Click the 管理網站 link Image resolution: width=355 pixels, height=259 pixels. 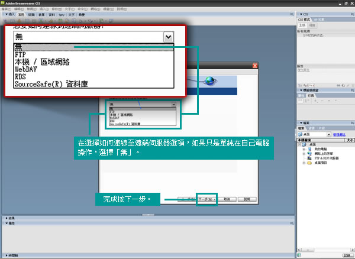[x=339, y=135]
